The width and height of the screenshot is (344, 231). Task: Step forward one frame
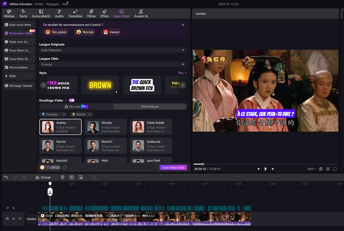click(x=272, y=169)
